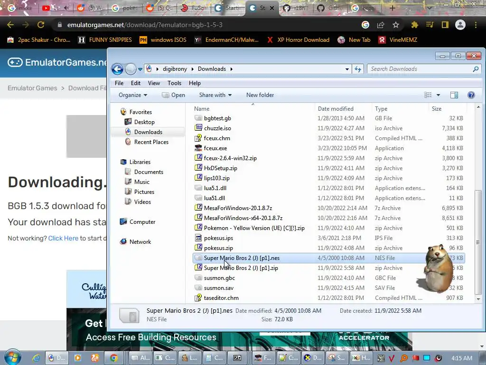The image size is (486, 365).
Task: Click the New folder button
Action: pos(260,95)
